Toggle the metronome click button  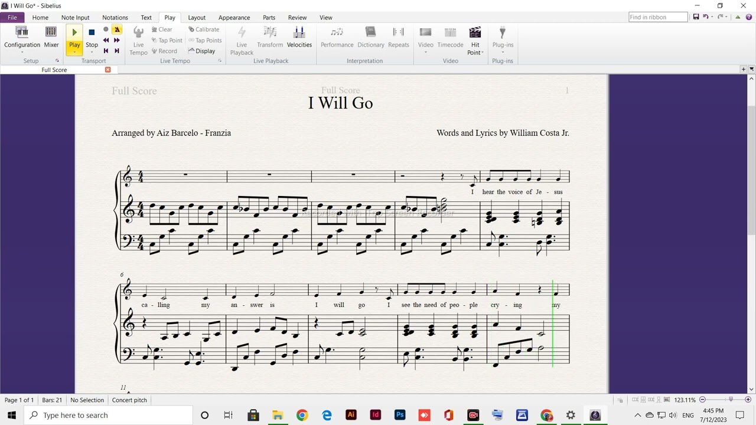(117, 30)
